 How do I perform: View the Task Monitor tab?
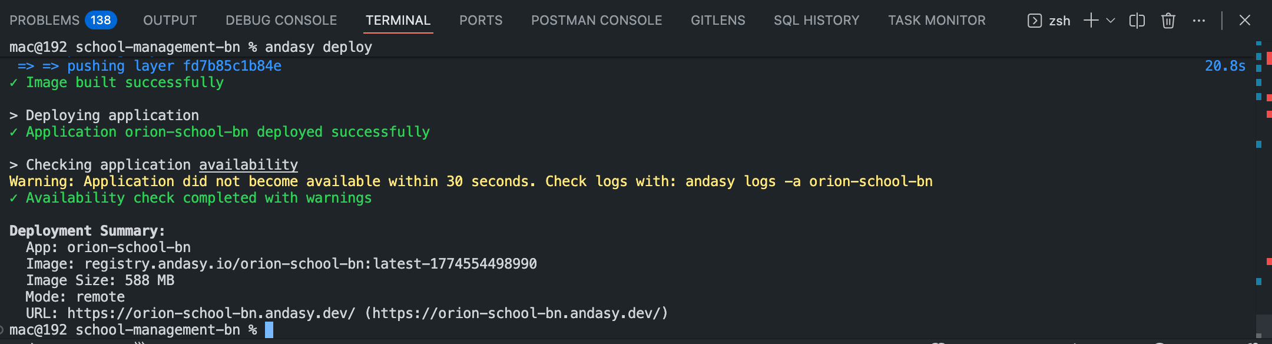coord(936,21)
